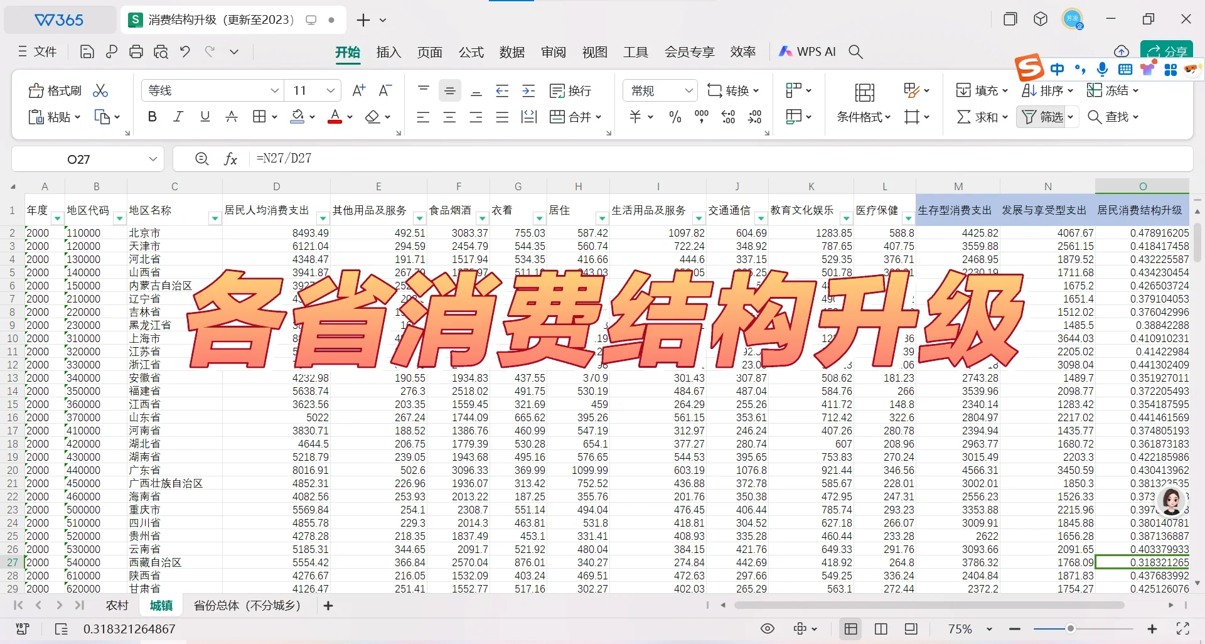The height and width of the screenshot is (644, 1205).
Task: Increase indent icon
Action: click(x=528, y=91)
